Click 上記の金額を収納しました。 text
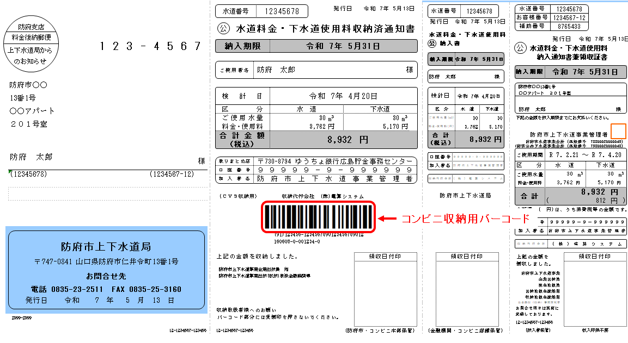628x343 pixels. pos(257,256)
